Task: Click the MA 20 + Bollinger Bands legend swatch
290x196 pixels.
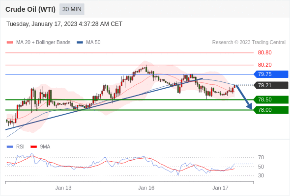Action: tap(10, 43)
